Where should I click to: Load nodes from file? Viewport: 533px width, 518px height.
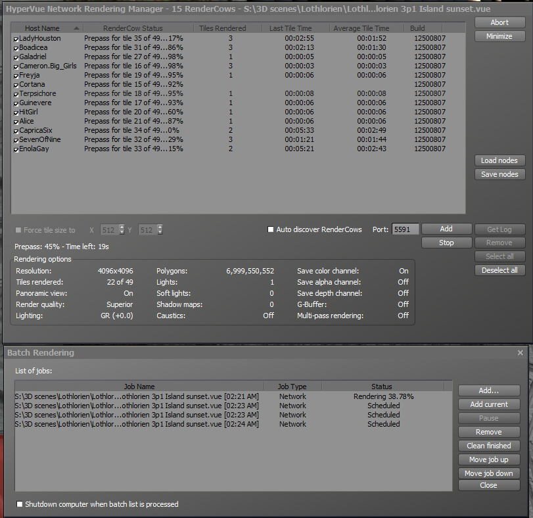coord(499,160)
